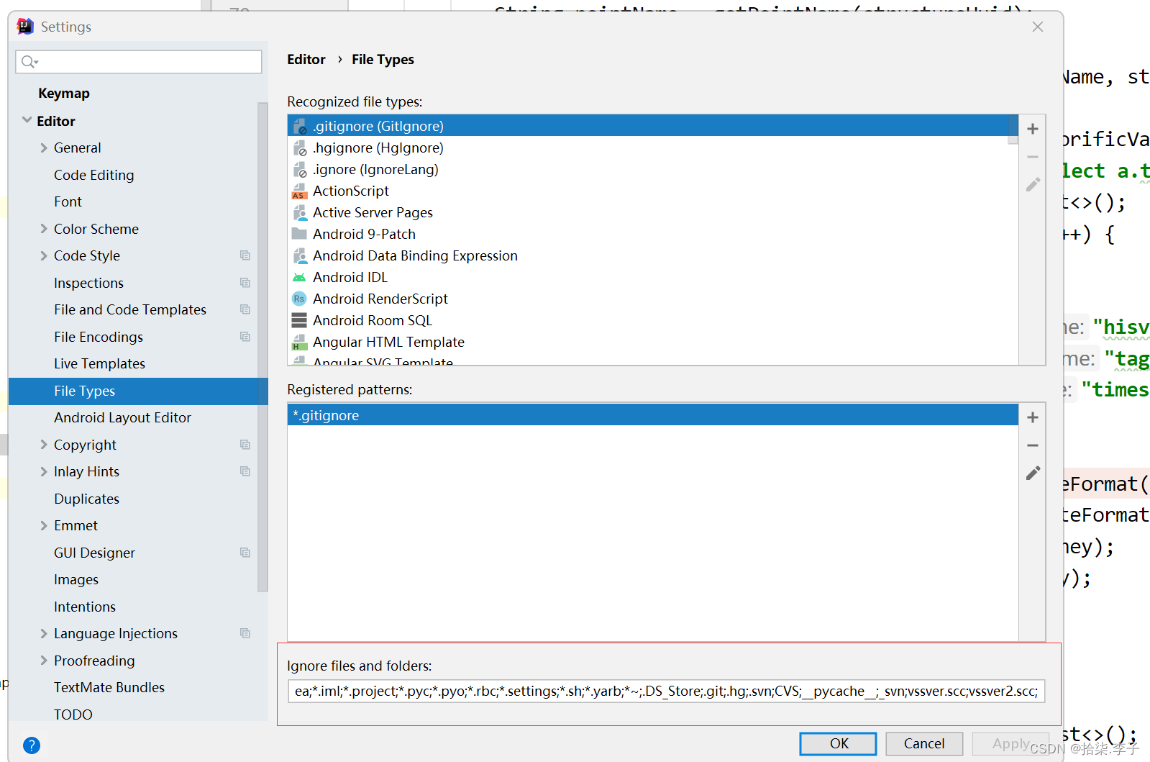Click the Ignore files and folders field
This screenshot has height=762, width=1150.
(666, 691)
